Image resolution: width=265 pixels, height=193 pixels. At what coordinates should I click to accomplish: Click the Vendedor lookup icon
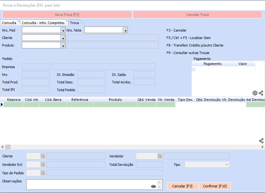coord(160,156)
